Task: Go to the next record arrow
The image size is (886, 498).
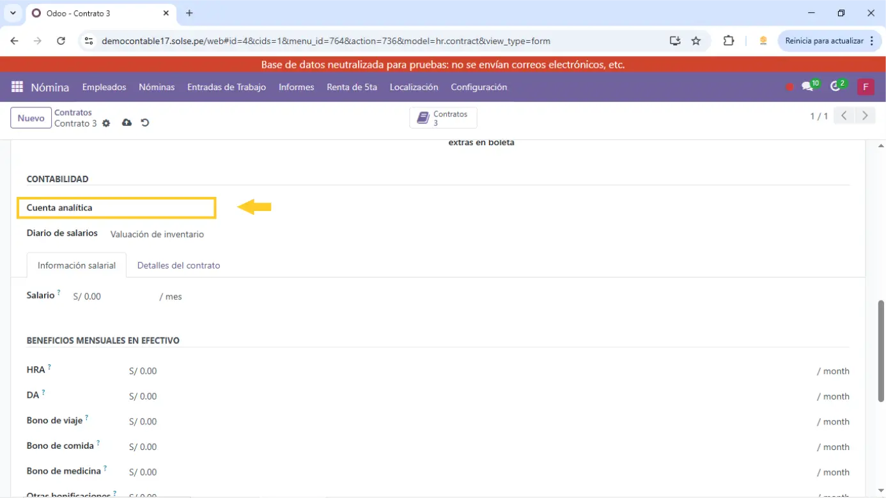Action: point(865,116)
